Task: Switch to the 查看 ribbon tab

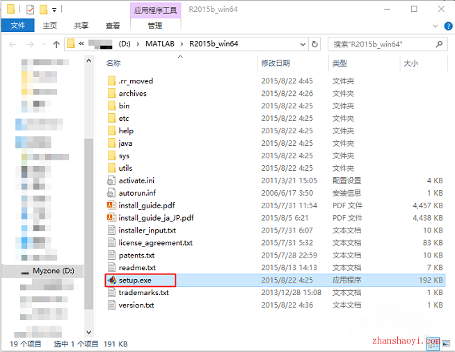Action: click(113, 26)
